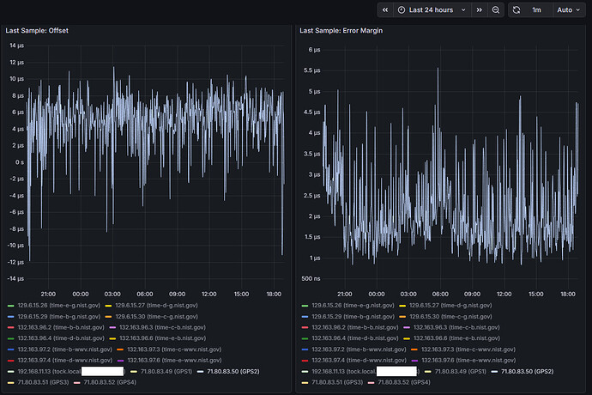592x395 pixels.
Task: Toggle 132.163.96.6 (time-e-b.nist.gov) series in Offset legend
Action: click(158, 338)
